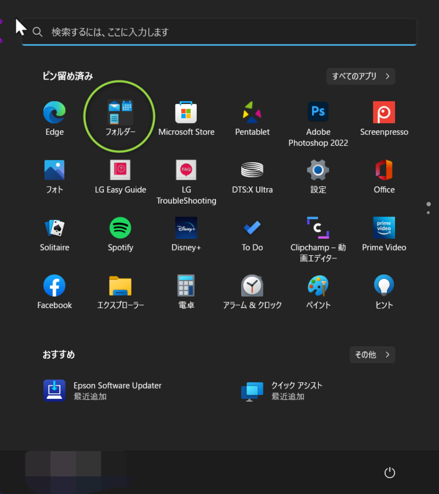The height and width of the screenshot is (494, 439).
Task: Open the Edge browser app
Action: tap(54, 118)
